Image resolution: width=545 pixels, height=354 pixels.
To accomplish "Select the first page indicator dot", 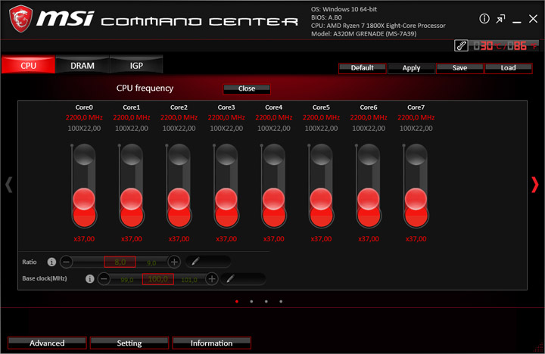I will pos(237,302).
